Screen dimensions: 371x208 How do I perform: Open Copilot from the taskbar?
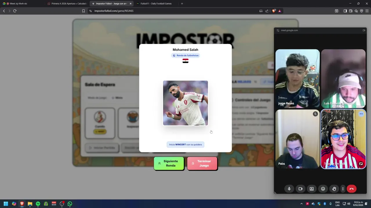point(14,204)
